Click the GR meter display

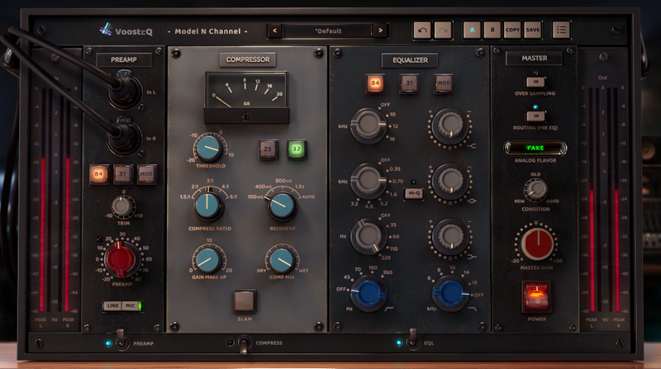(x=246, y=90)
